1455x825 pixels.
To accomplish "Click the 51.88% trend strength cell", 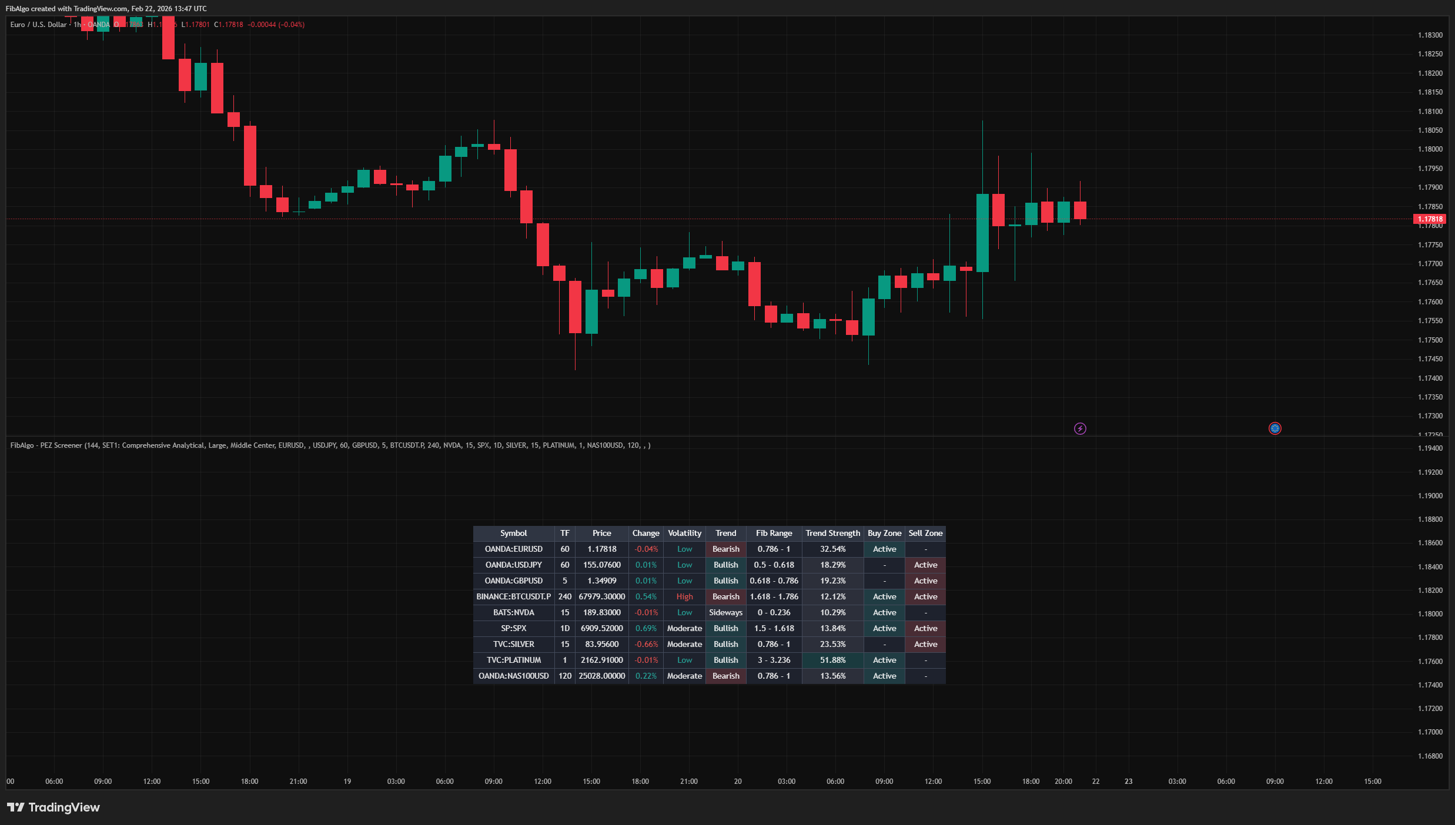I will 832,660.
